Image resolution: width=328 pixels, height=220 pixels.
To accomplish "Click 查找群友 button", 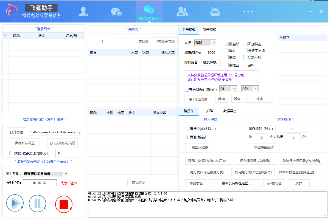I will coord(138,183).
